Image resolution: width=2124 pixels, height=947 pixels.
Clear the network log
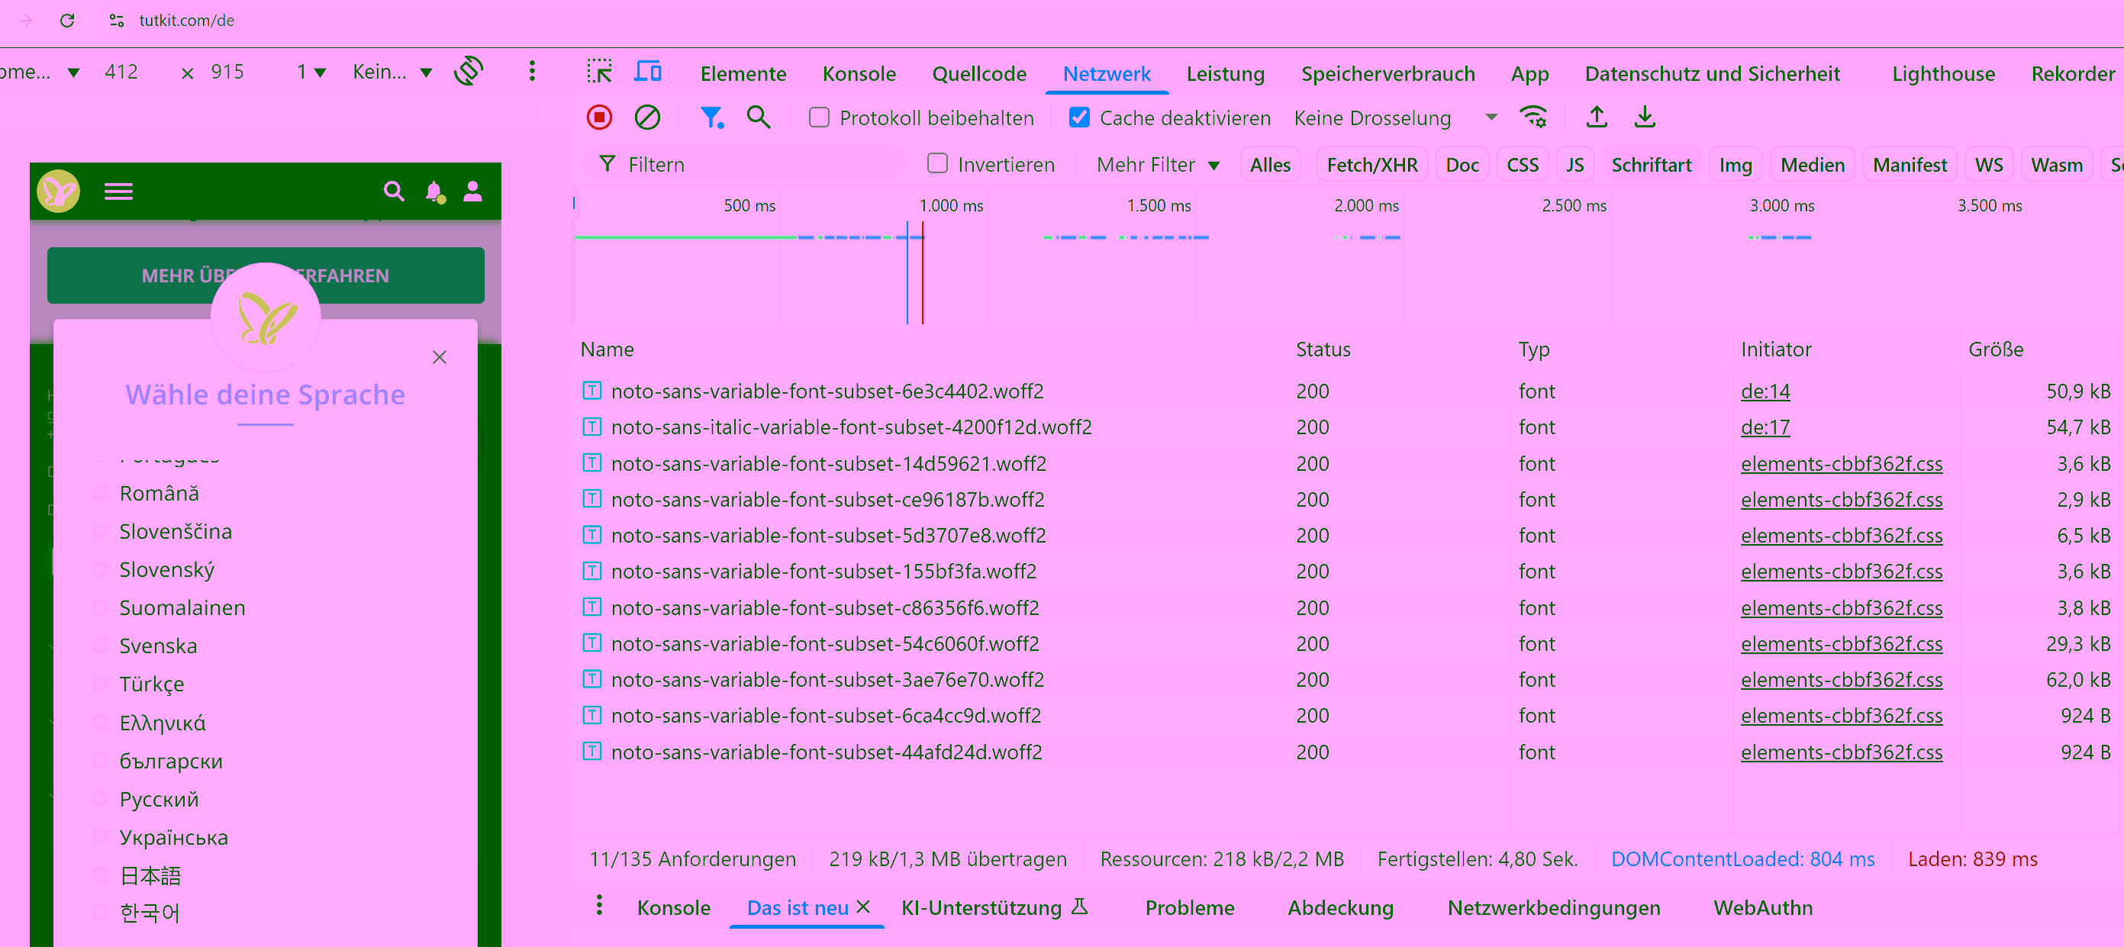tap(647, 117)
